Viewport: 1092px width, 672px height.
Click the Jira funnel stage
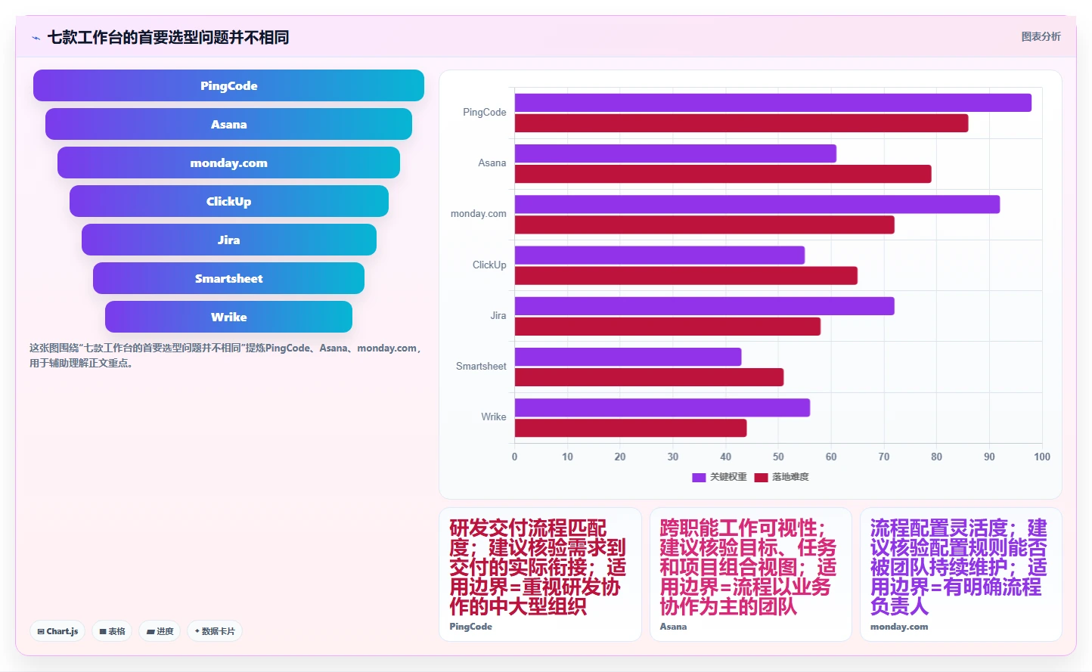tap(228, 240)
